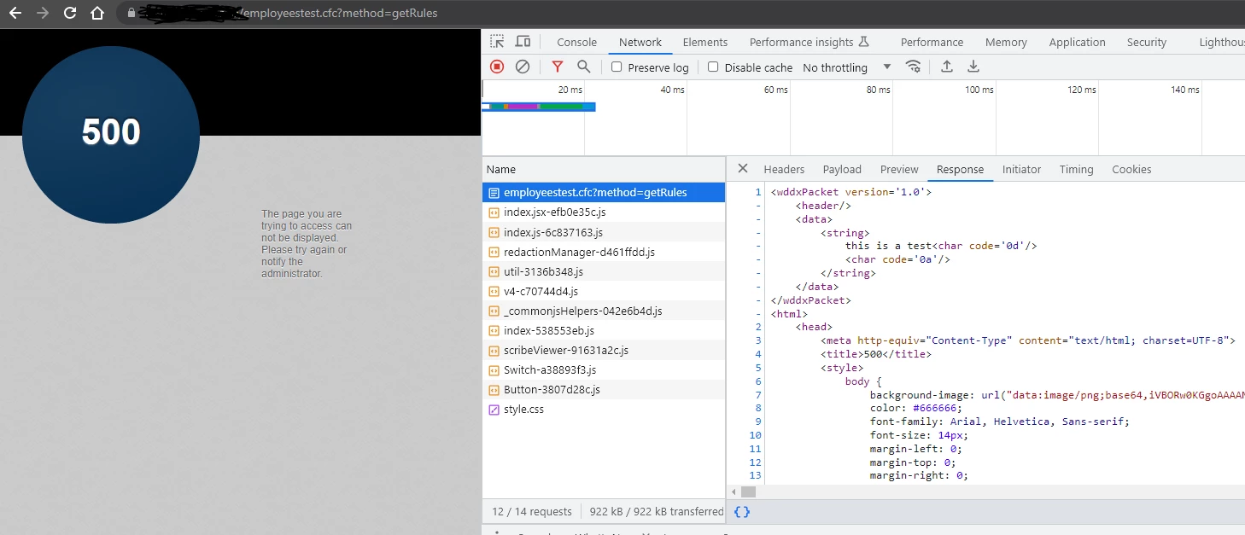Click the '922 kB / 922 kB transferred' status
This screenshot has width=1245, height=535.
click(656, 512)
